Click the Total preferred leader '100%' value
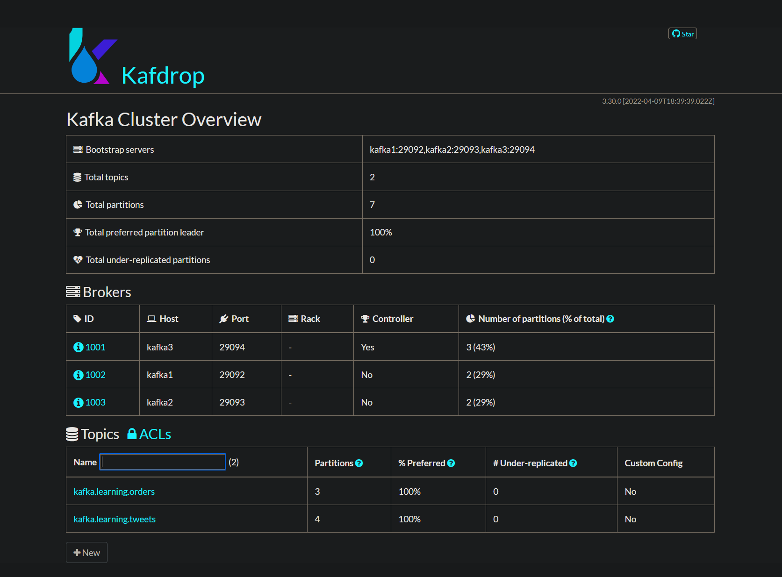 coord(381,232)
